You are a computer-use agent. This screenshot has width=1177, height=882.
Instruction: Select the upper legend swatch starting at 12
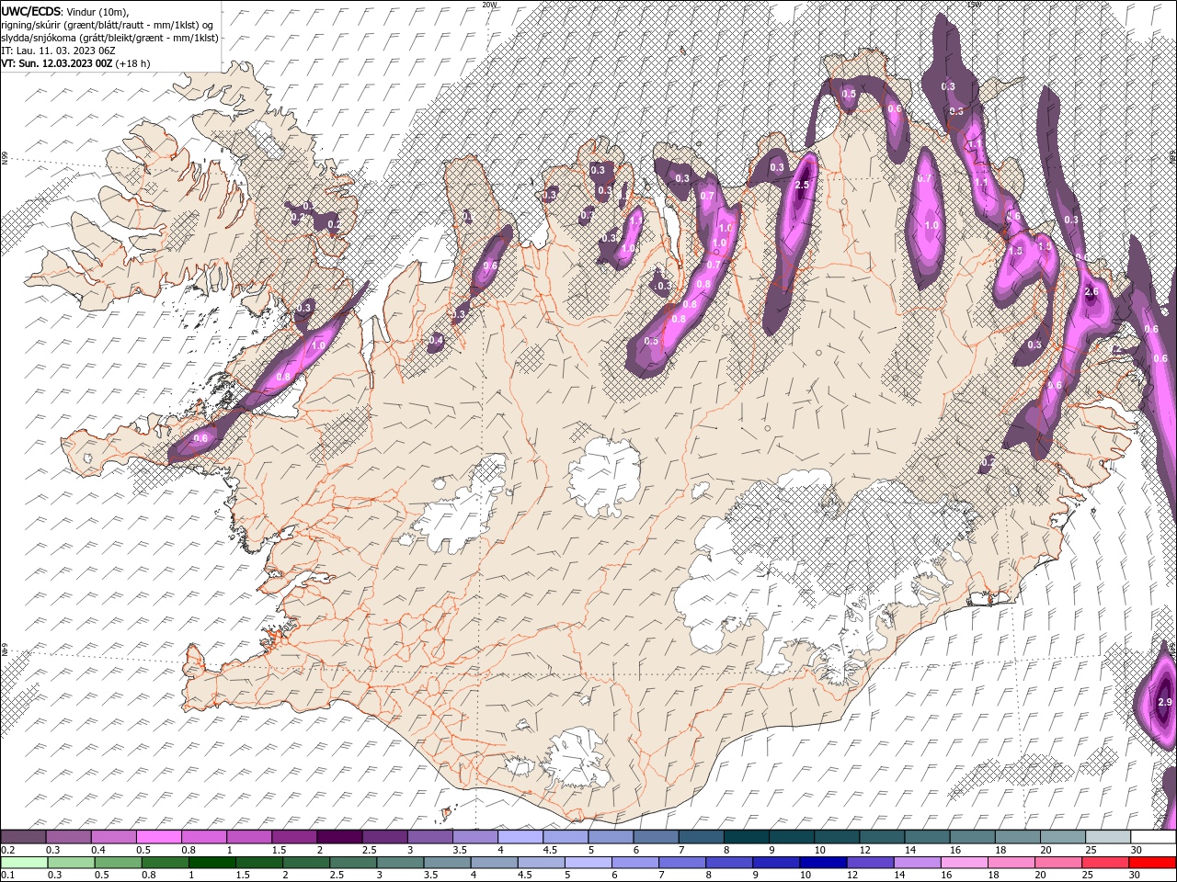(x=881, y=837)
